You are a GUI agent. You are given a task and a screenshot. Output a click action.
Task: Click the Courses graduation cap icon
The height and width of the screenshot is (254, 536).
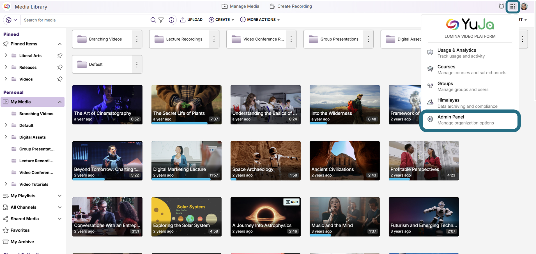click(430, 69)
